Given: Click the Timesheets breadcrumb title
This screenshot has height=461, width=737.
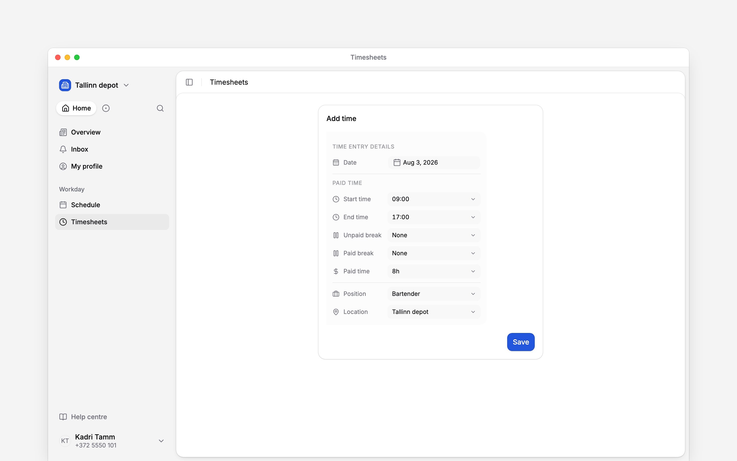Looking at the screenshot, I should coord(229,82).
